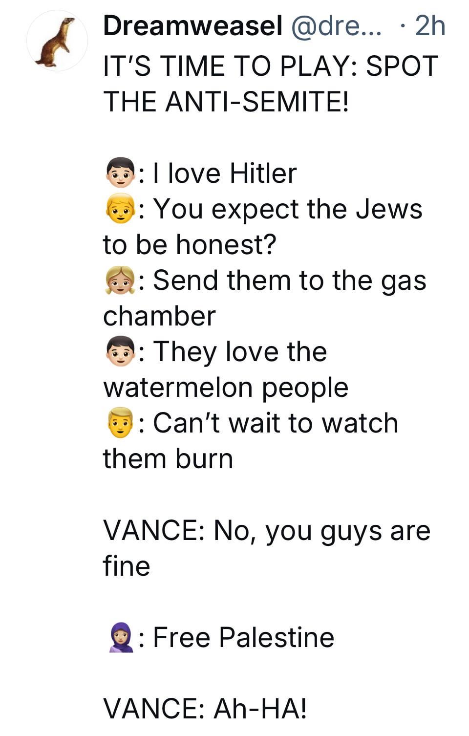Viewport: 469px width, 736px height.
Task: Click the "THE ANTI-SEMITE!" line
Action: (x=226, y=102)
